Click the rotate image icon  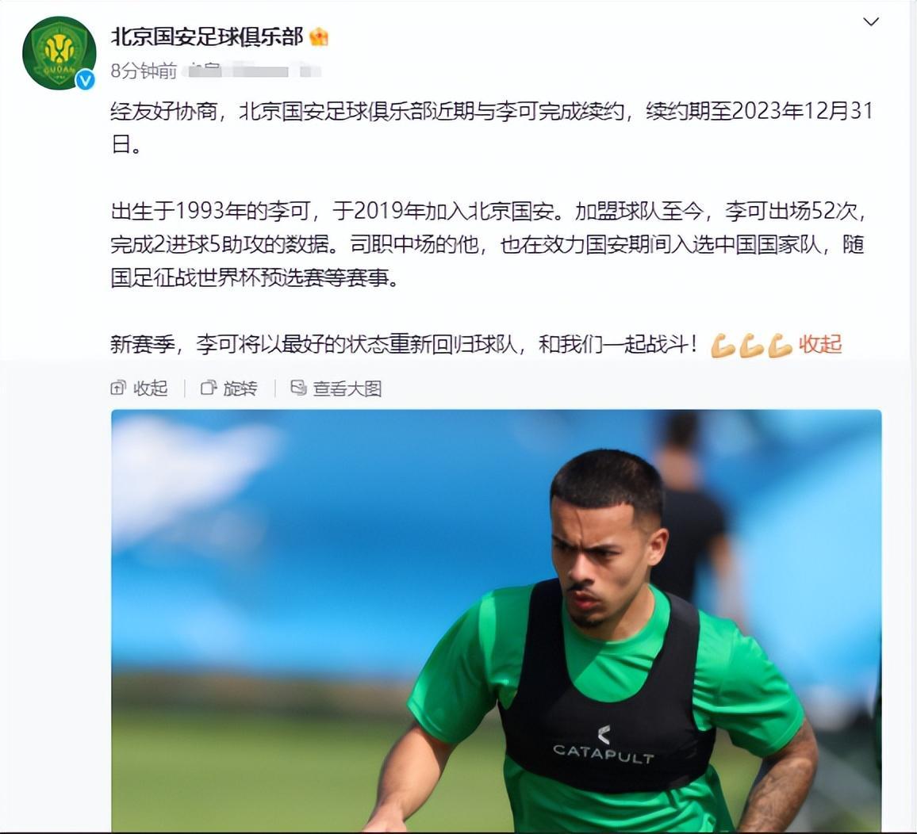tap(208, 388)
